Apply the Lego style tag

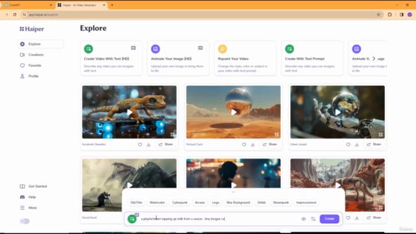(216, 202)
